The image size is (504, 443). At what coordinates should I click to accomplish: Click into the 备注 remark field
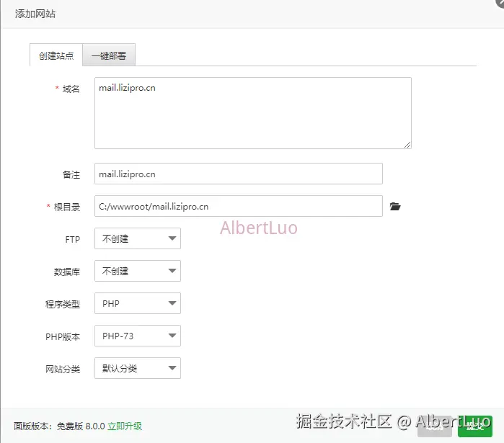click(x=239, y=174)
